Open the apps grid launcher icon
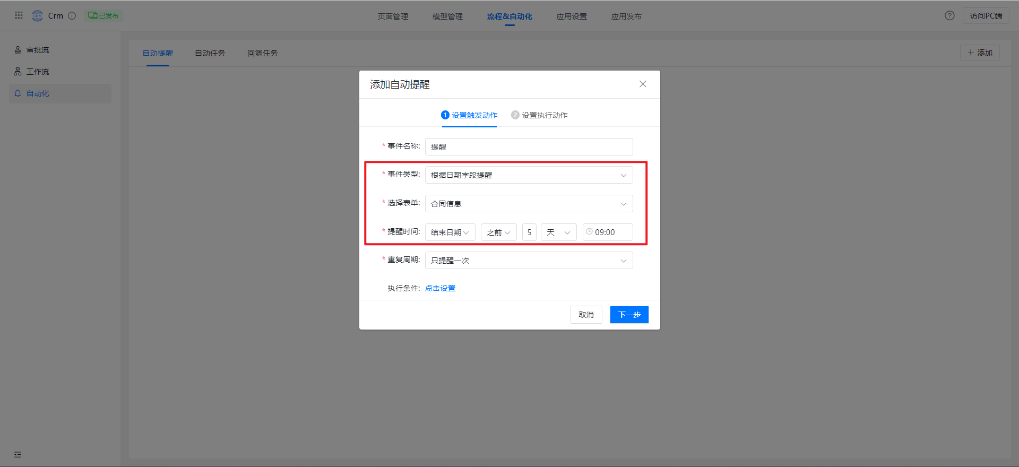This screenshot has width=1019, height=467. [x=19, y=15]
